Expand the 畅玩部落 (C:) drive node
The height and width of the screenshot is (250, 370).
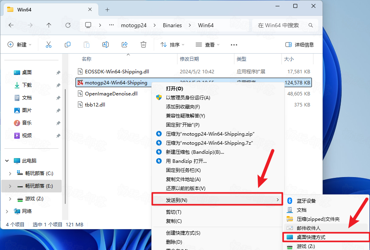coord(10,174)
